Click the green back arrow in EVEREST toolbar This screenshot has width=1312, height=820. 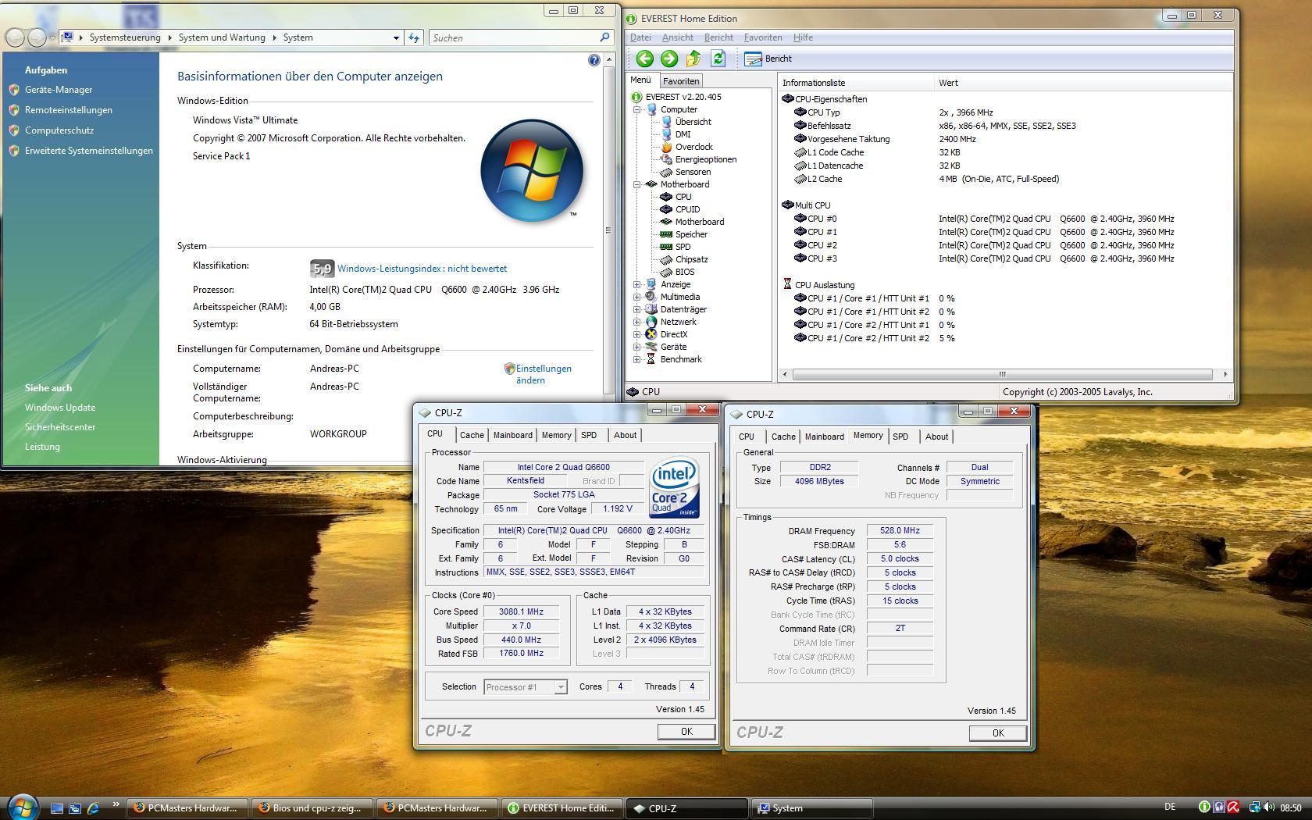[x=644, y=59]
